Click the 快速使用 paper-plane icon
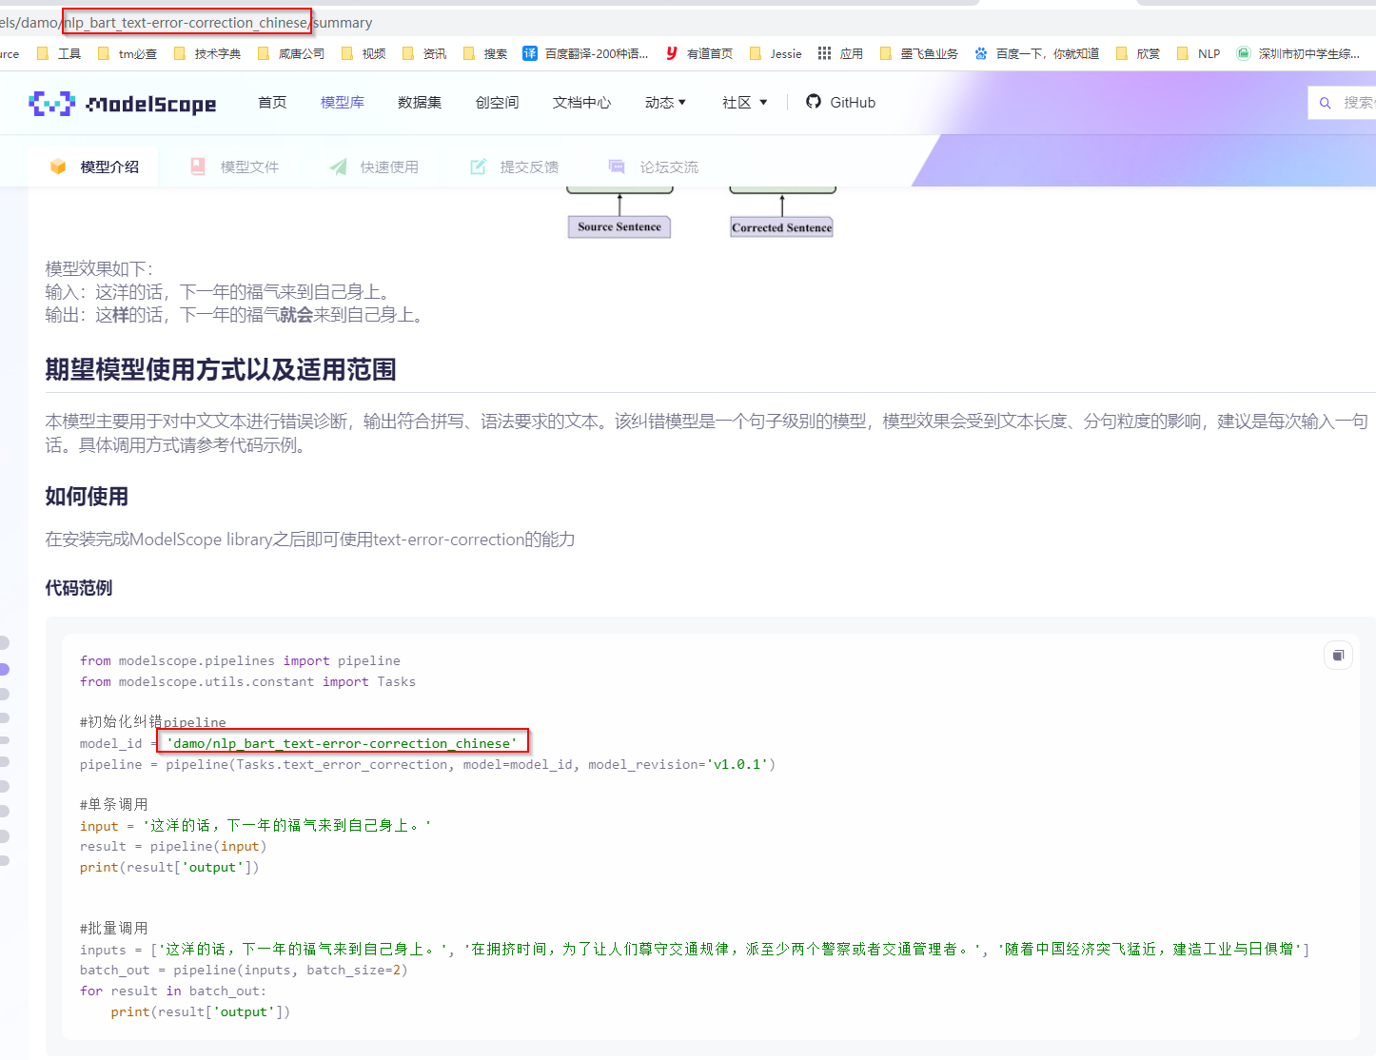Image resolution: width=1376 pixels, height=1060 pixels. point(338,166)
